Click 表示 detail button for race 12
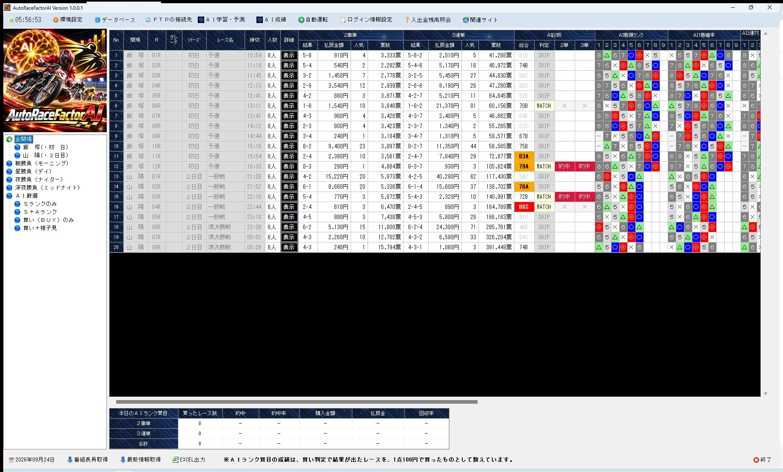The image size is (783, 472). tap(289, 166)
